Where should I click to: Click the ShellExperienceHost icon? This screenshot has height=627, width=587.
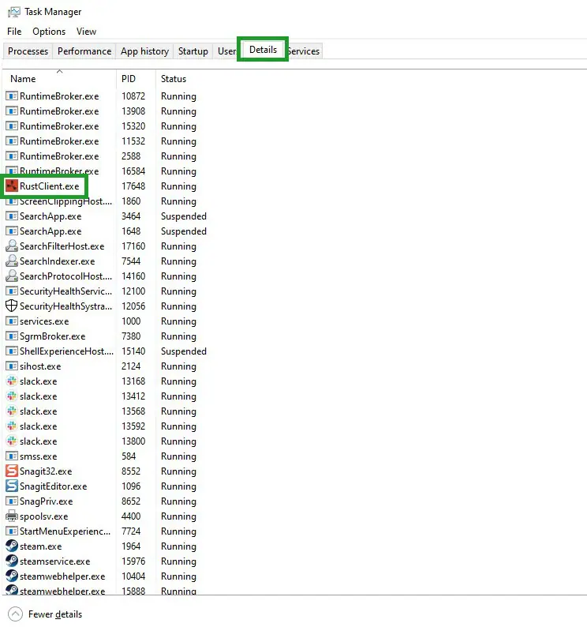[12, 351]
